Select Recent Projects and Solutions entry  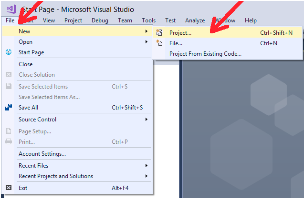(77, 176)
